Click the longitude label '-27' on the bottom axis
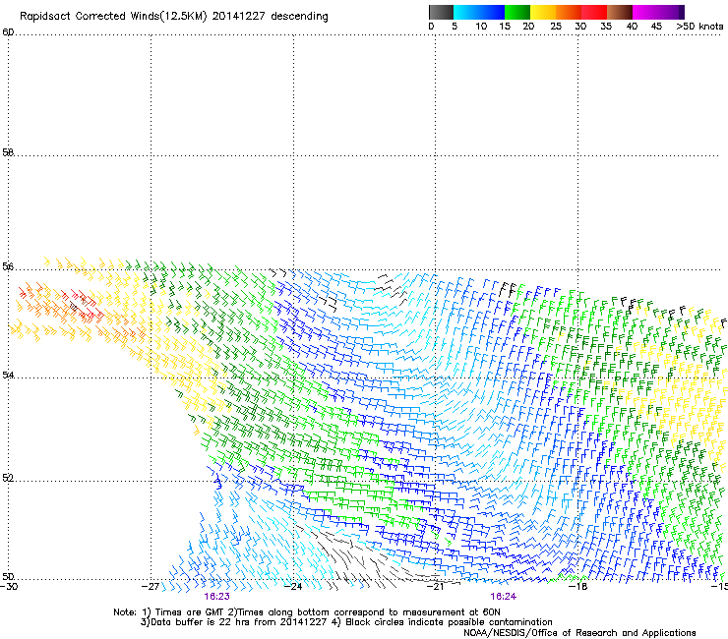Image resolution: width=728 pixels, height=639 pixels. (151, 586)
